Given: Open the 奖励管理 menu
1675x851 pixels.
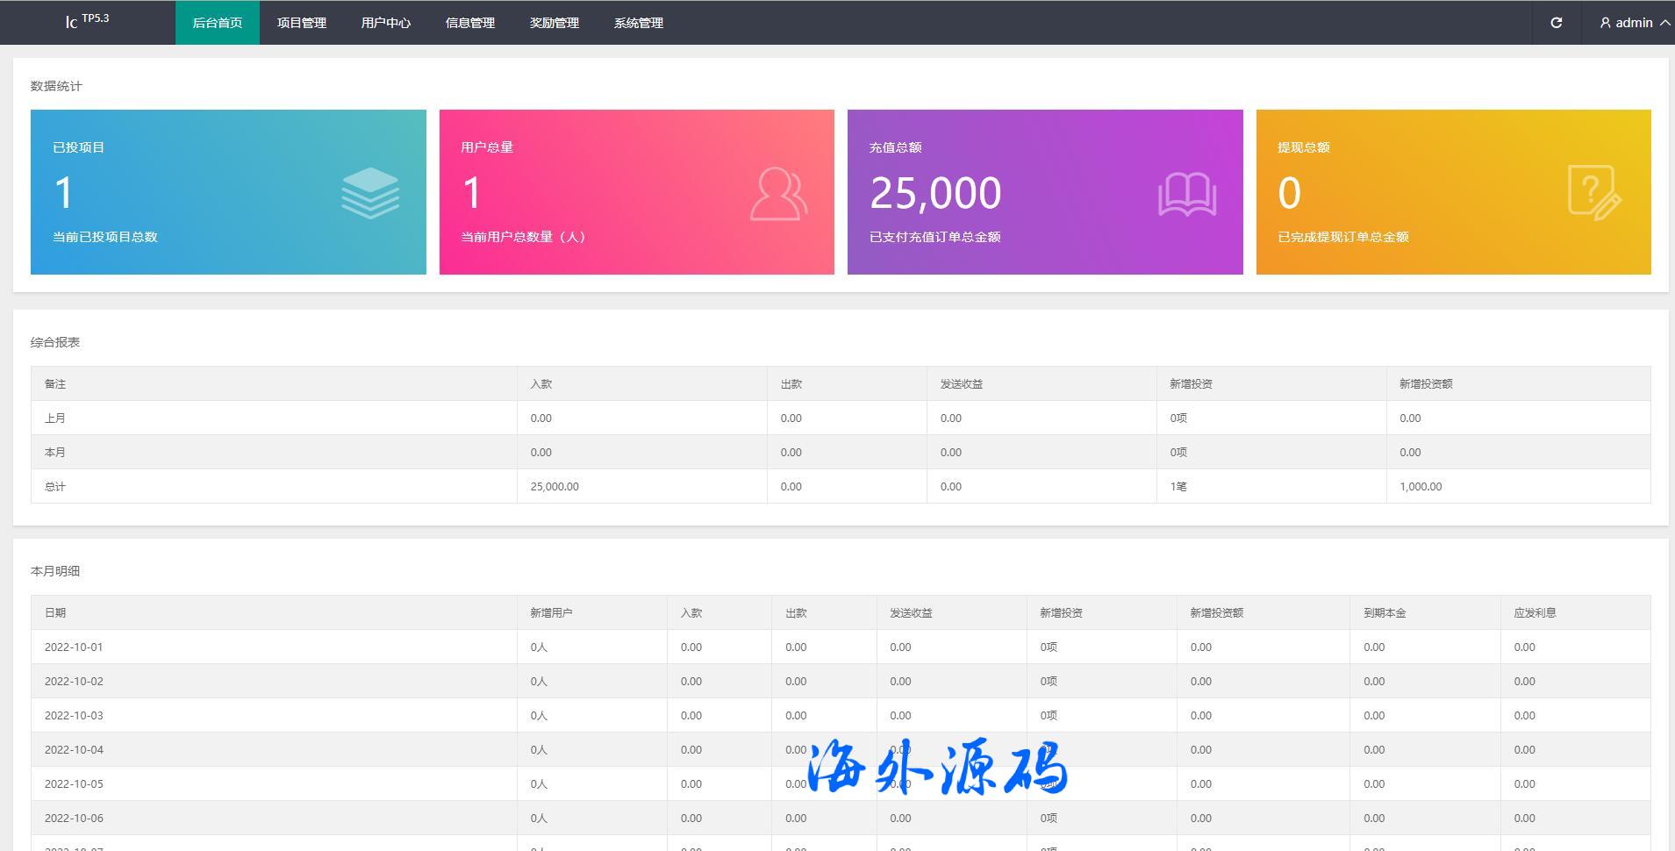Looking at the screenshot, I should point(555,23).
